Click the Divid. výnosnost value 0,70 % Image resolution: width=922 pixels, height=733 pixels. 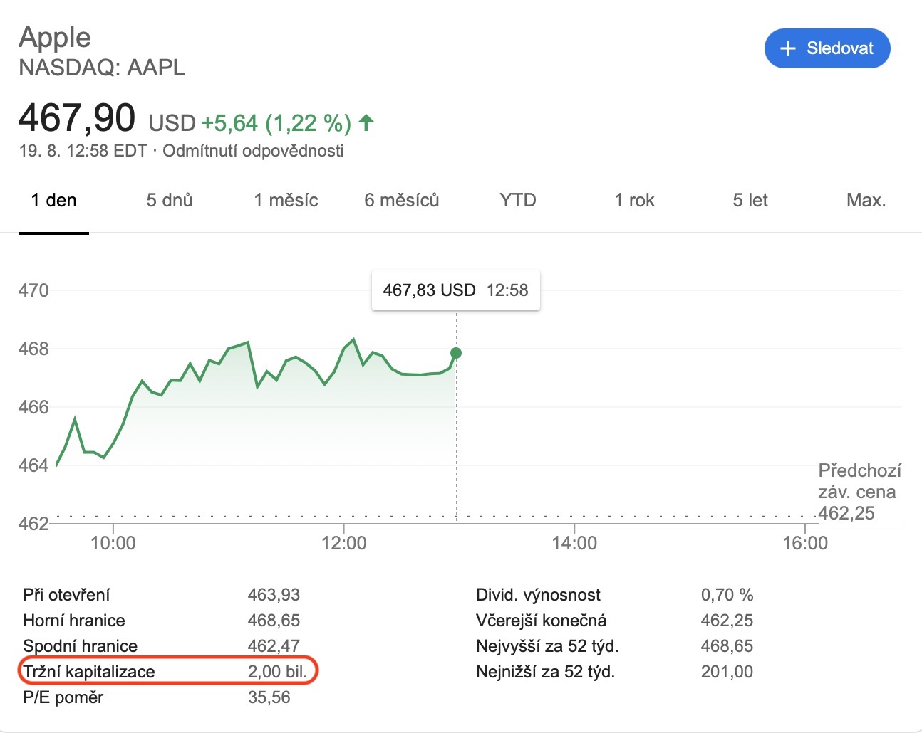click(x=727, y=595)
